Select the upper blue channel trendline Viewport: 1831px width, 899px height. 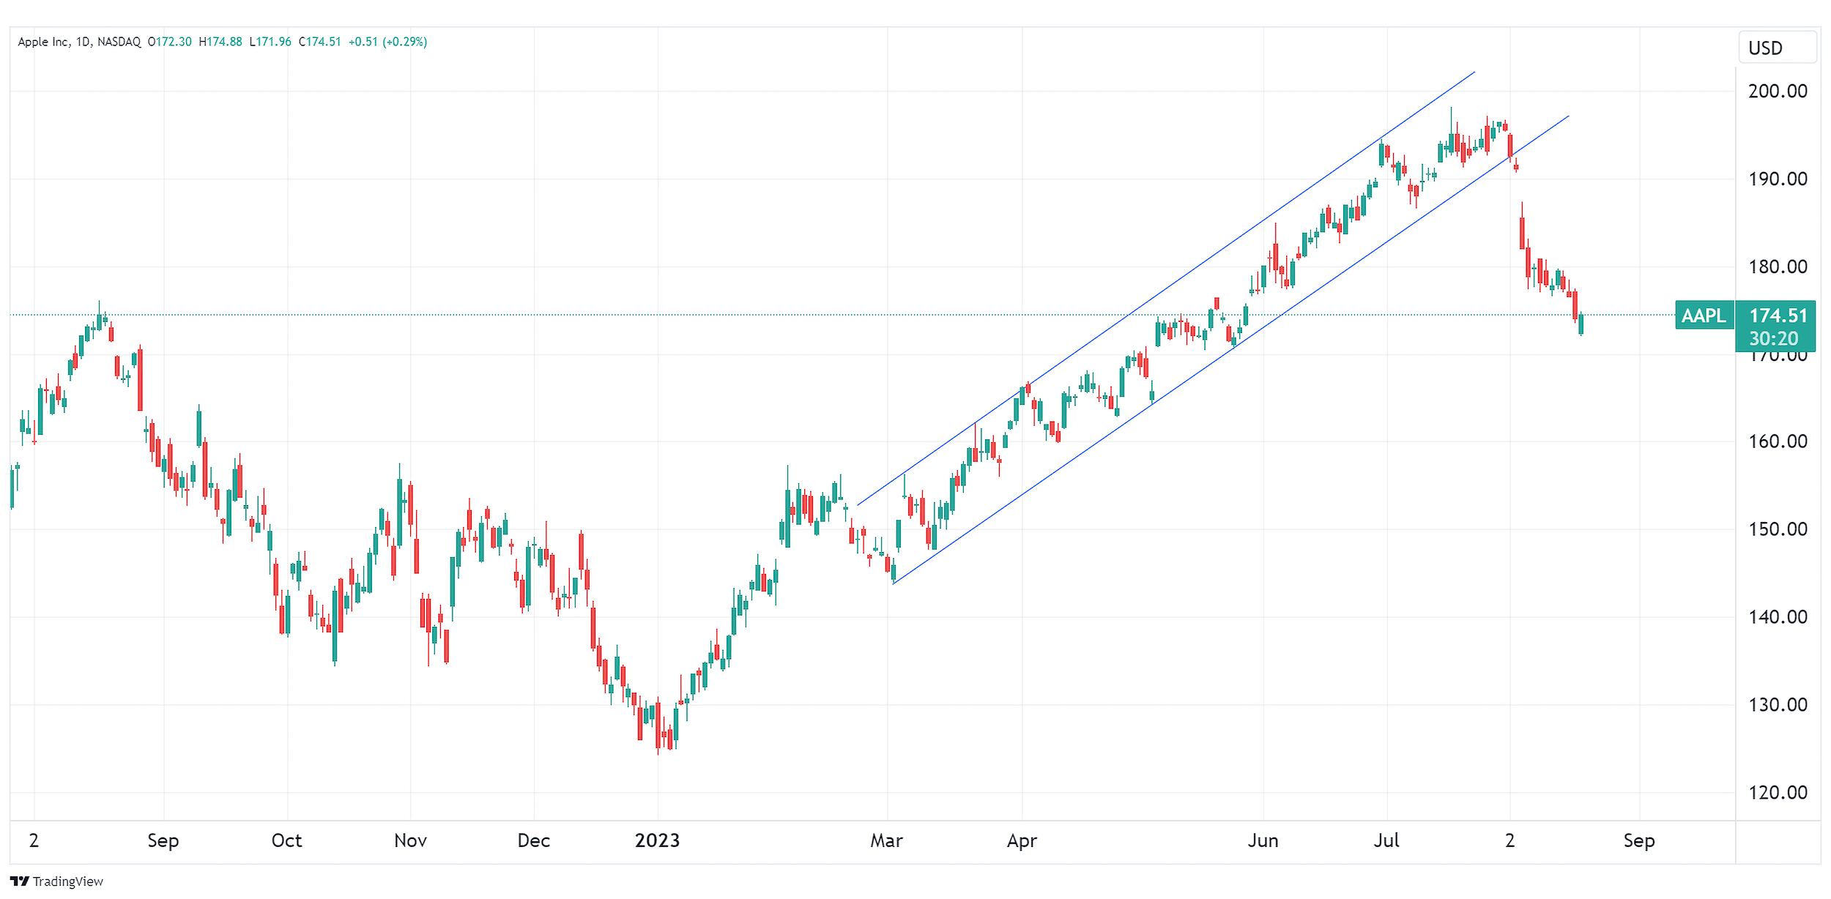[1166, 288]
